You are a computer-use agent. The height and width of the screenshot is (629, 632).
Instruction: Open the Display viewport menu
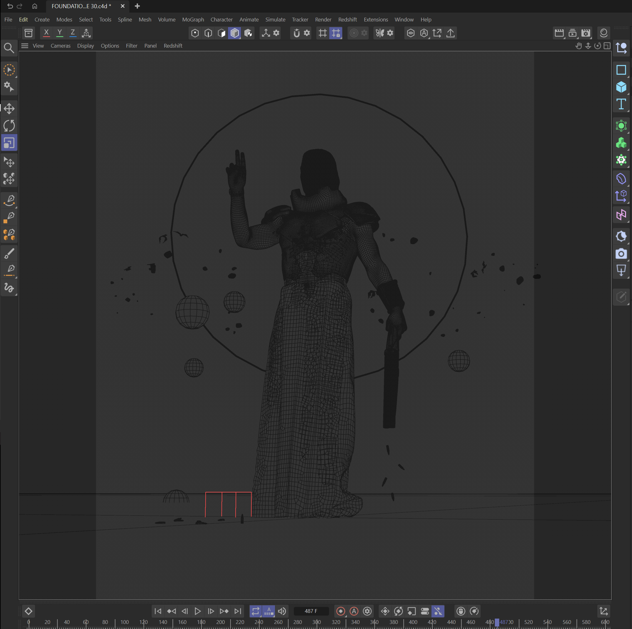pyautogui.click(x=85, y=46)
